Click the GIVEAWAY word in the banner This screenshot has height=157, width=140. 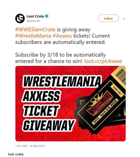tap(48, 125)
